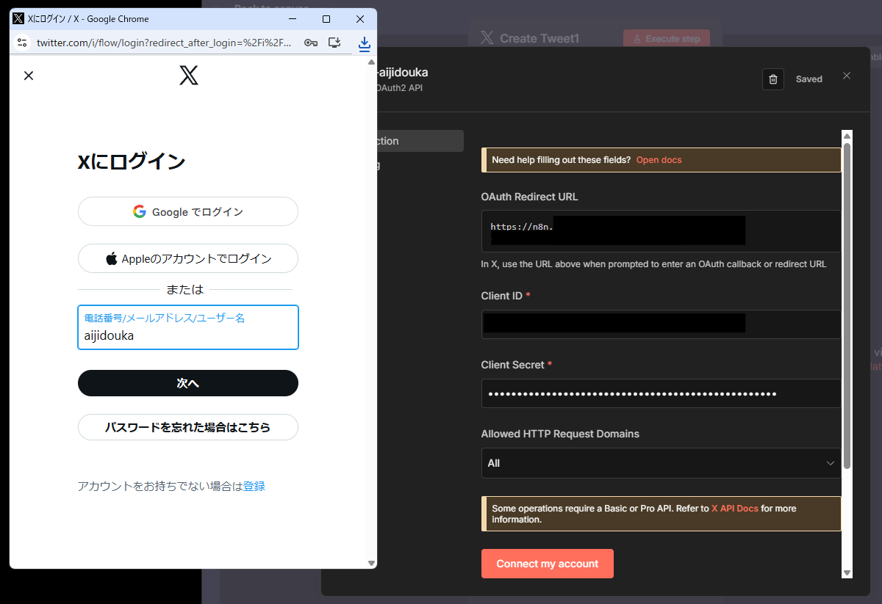This screenshot has width=882, height=604.
Task: Click the Client Secret masked input field
Action: coord(660,393)
